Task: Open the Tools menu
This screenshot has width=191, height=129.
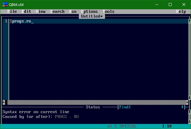Action: (x=109, y=11)
